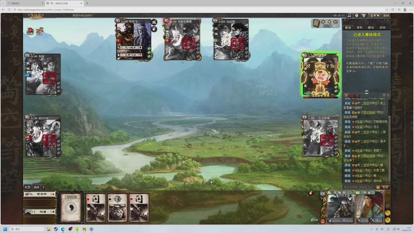This screenshot has height=233, width=414.
Task: Click the chat clear round icon
Action: click(x=388, y=95)
